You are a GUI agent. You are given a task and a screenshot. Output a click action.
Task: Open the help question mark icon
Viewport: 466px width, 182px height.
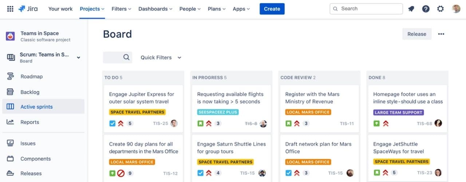pyautogui.click(x=426, y=9)
